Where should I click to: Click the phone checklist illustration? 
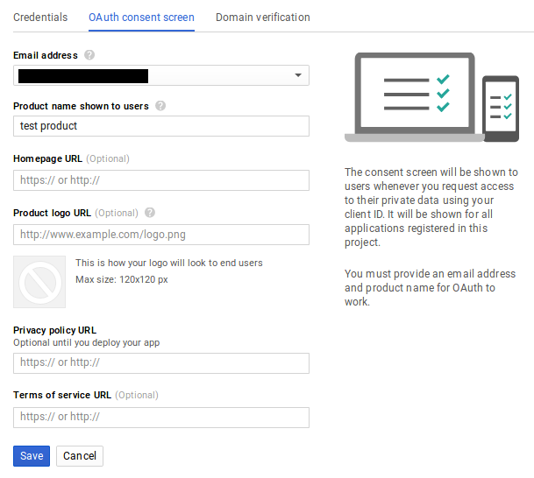tap(501, 108)
